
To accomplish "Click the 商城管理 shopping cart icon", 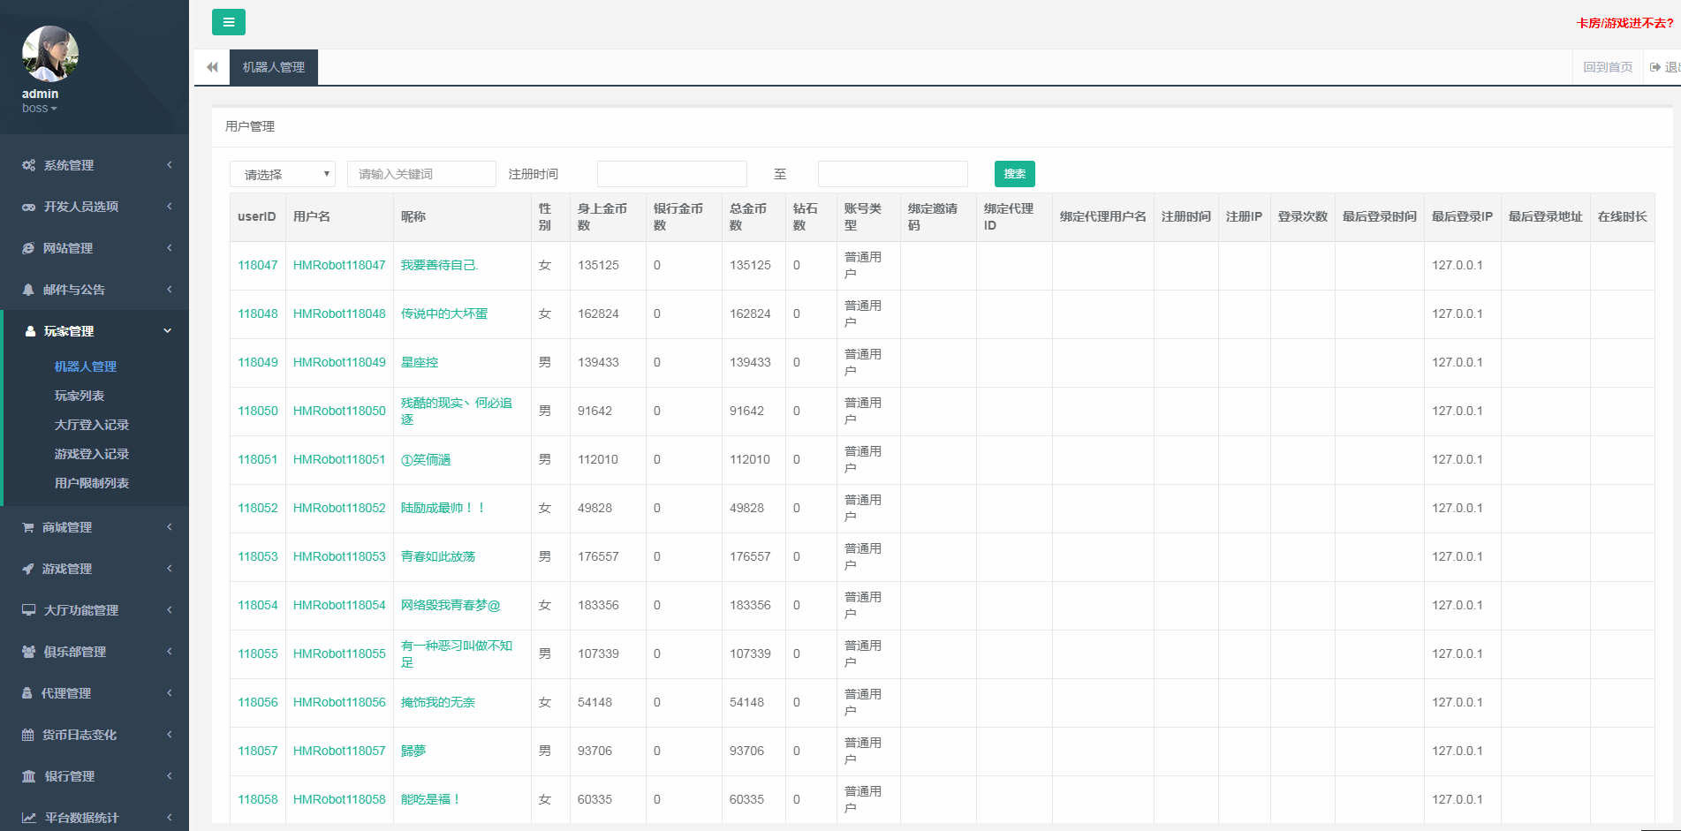I will click(28, 527).
